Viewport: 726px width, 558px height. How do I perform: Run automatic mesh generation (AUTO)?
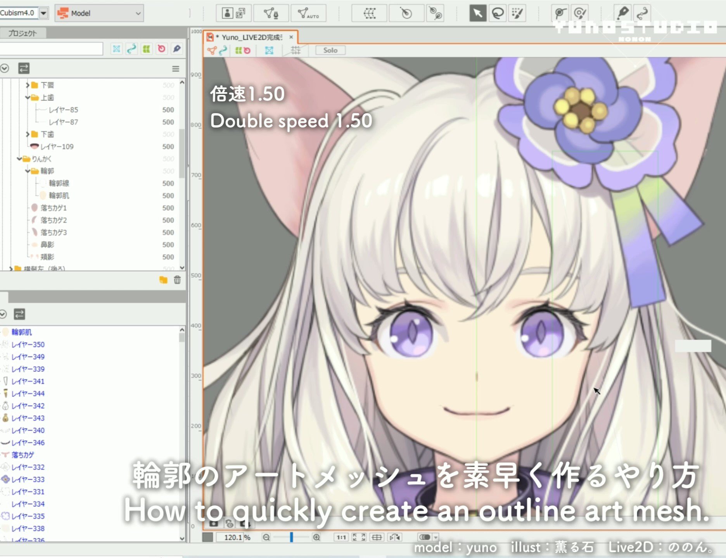click(x=308, y=14)
